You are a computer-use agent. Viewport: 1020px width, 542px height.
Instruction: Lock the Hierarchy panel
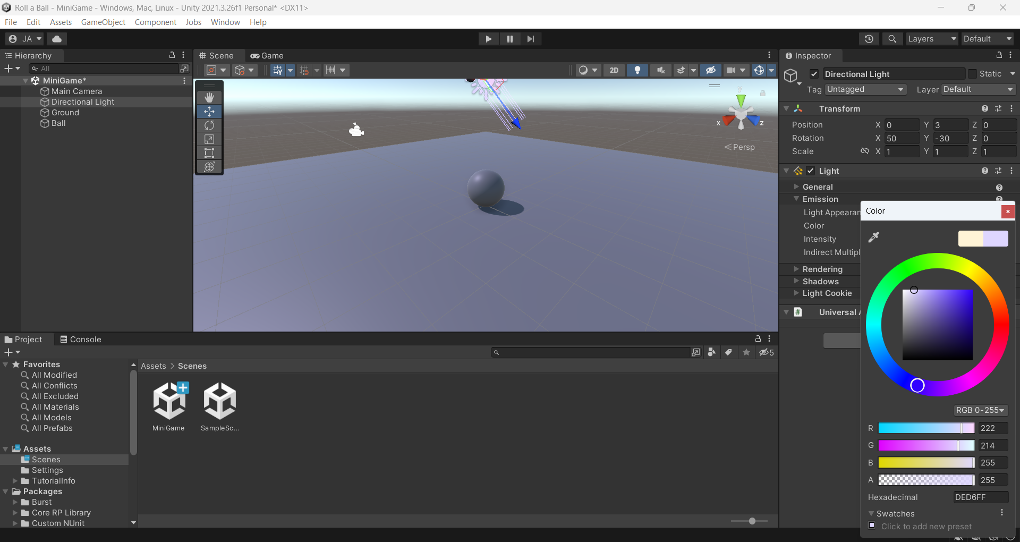172,55
